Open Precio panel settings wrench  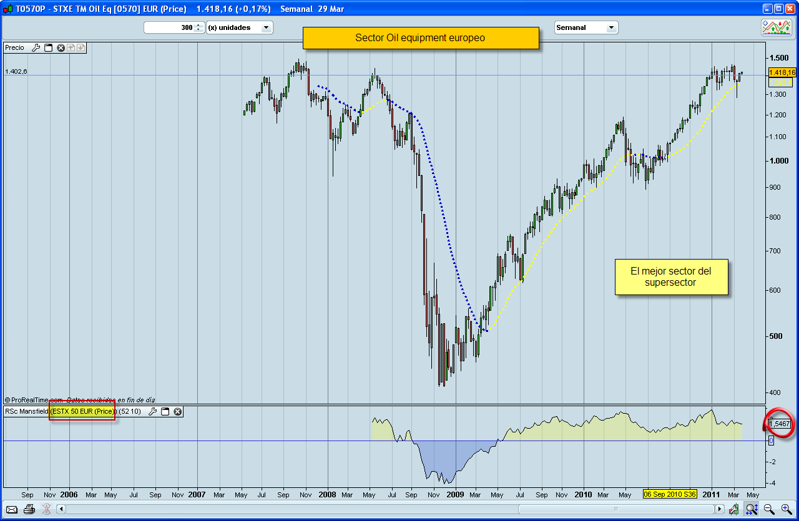pyautogui.click(x=36, y=47)
